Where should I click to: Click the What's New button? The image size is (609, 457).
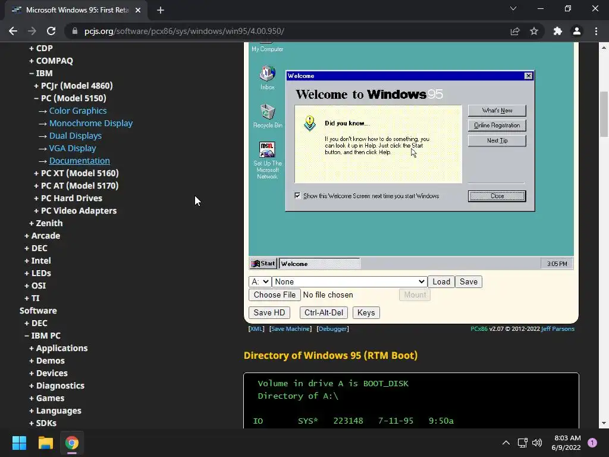point(497,110)
